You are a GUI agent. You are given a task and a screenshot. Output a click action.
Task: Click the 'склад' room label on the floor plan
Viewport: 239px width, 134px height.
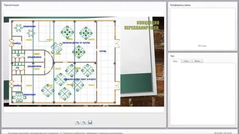103,51
